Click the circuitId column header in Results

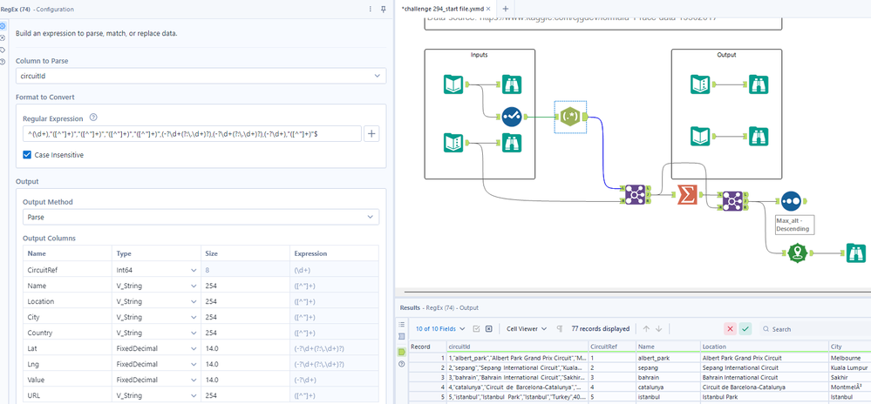point(517,347)
